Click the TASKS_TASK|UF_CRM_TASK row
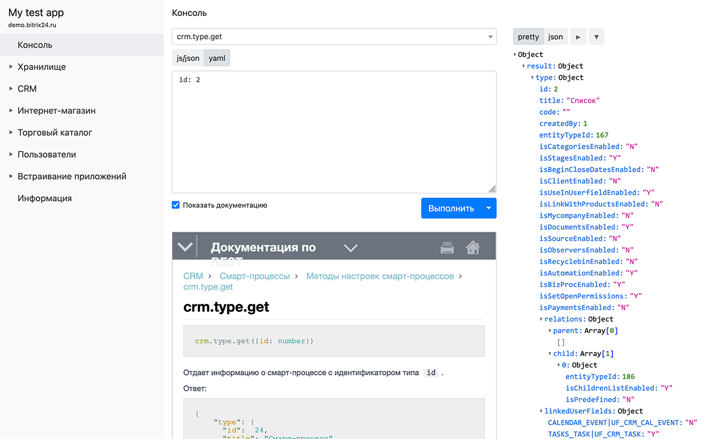Screen dimensions: 703x439 (x=604, y=434)
